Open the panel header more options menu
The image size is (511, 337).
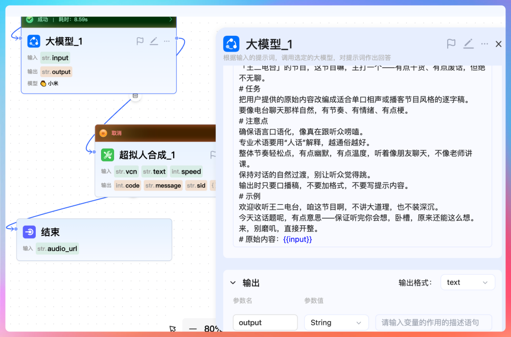pos(484,44)
